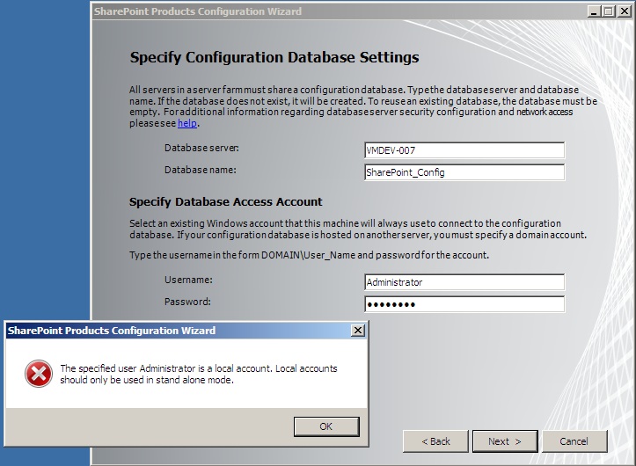Close the error dialog with its X

[358, 330]
